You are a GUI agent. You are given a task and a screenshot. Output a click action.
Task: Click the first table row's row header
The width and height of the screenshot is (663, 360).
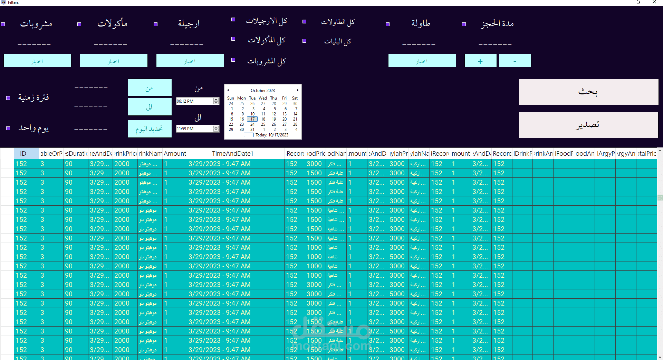click(x=7, y=164)
